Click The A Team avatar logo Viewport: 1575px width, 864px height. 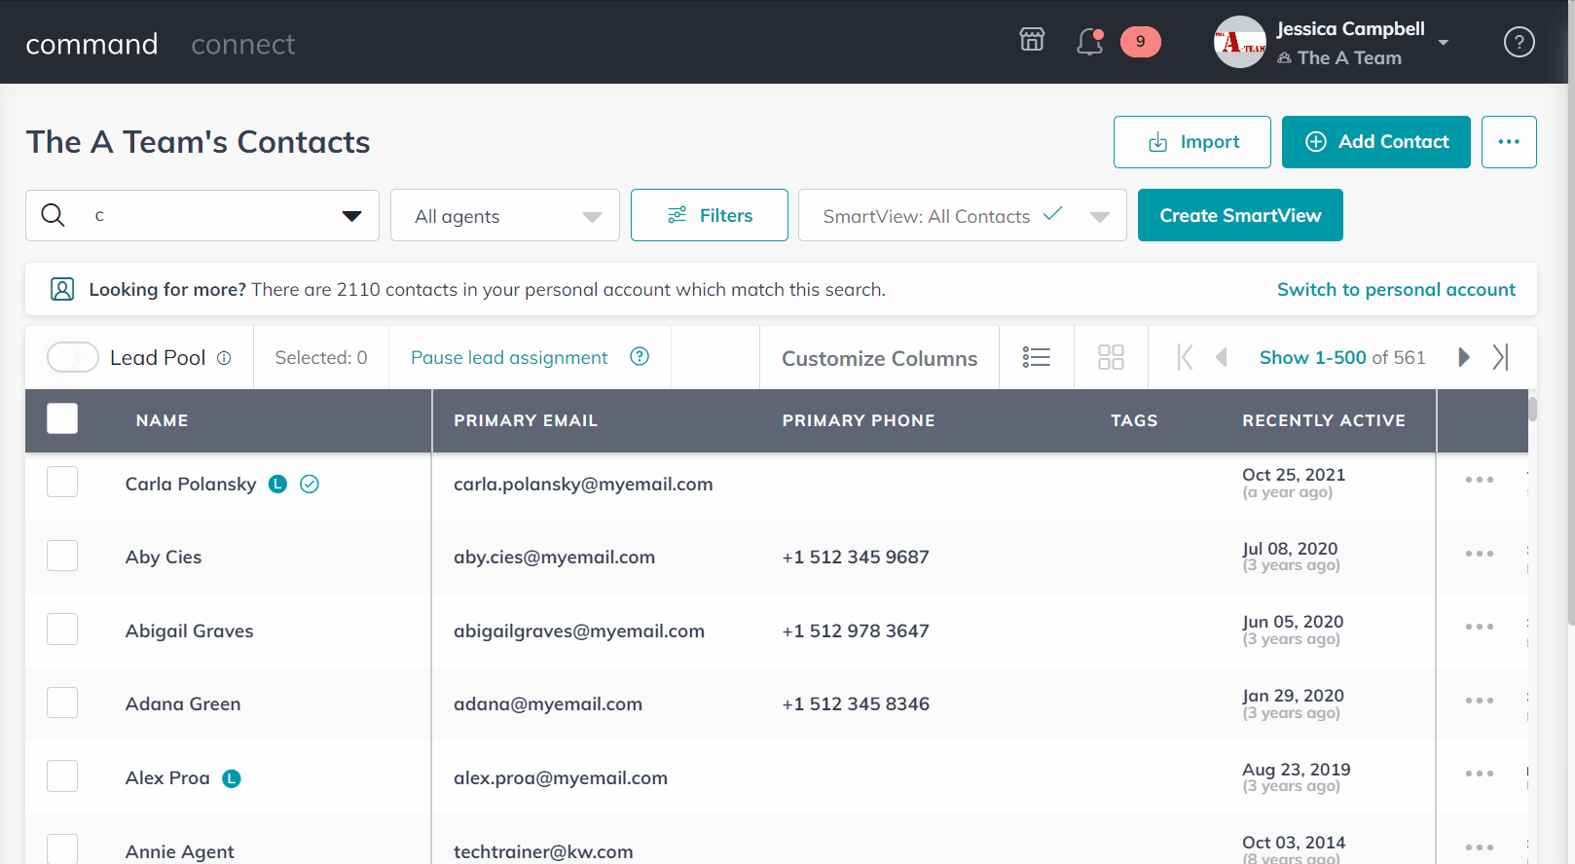[x=1239, y=42]
